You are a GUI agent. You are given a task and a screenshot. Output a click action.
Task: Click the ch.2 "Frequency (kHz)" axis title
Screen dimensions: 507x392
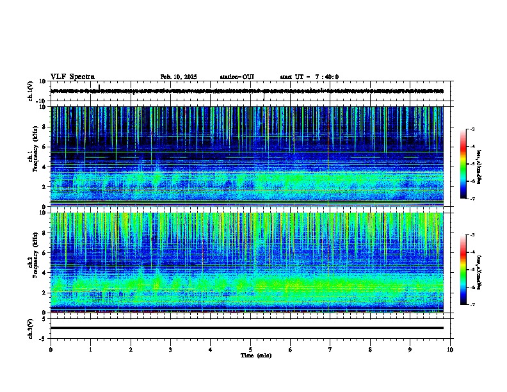click(35, 255)
